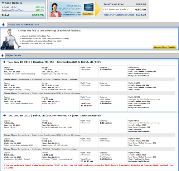Click the yellow arrow by Card Statement Credit
Screen dimensions: 179x171
pyautogui.click(x=127, y=9)
